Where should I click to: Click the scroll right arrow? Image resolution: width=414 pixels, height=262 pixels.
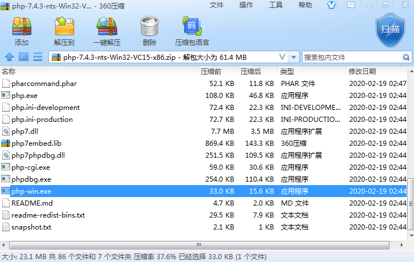point(401,245)
